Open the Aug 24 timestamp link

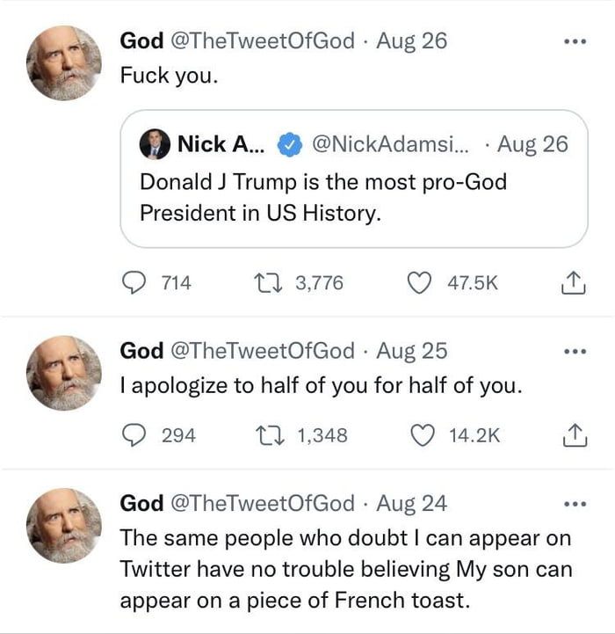(x=411, y=503)
